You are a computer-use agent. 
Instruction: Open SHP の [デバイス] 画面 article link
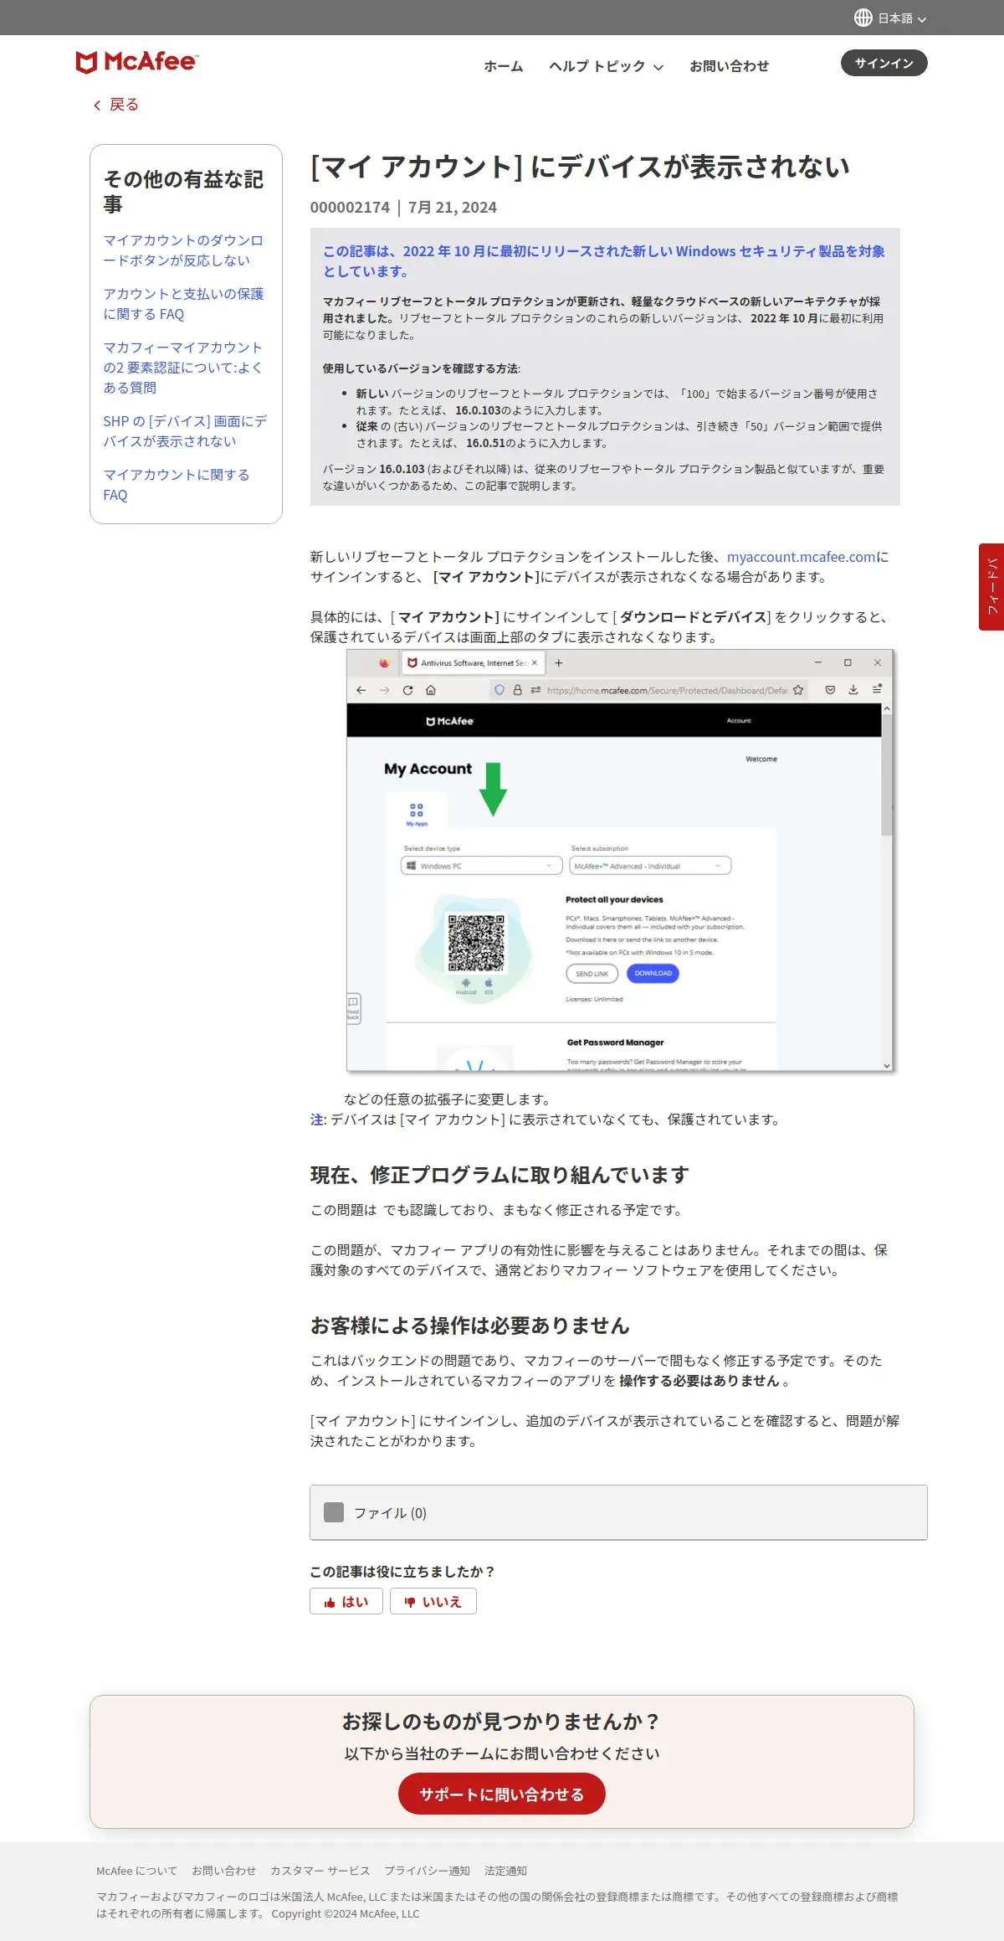coord(185,431)
